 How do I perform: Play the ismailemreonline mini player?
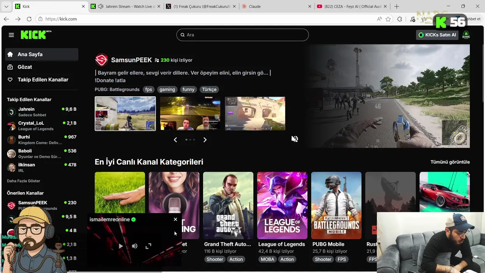[x=121, y=246]
